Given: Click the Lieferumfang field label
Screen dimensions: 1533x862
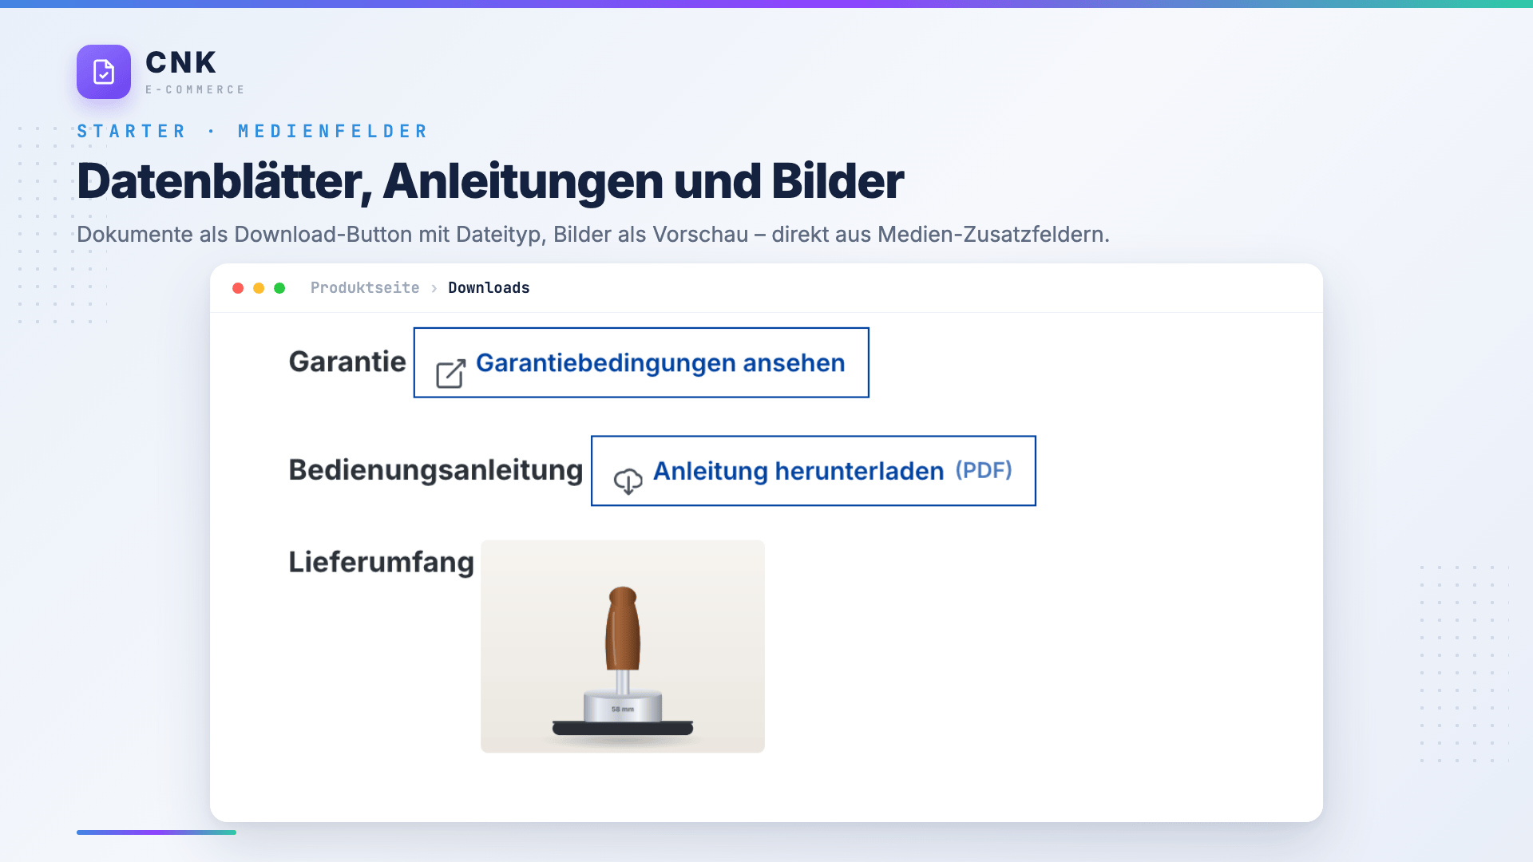Looking at the screenshot, I should [381, 562].
